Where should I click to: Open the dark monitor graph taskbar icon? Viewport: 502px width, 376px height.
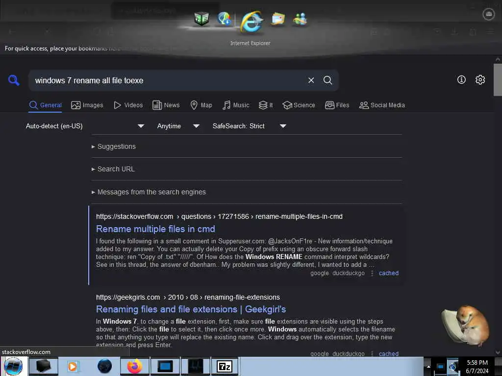(195, 366)
